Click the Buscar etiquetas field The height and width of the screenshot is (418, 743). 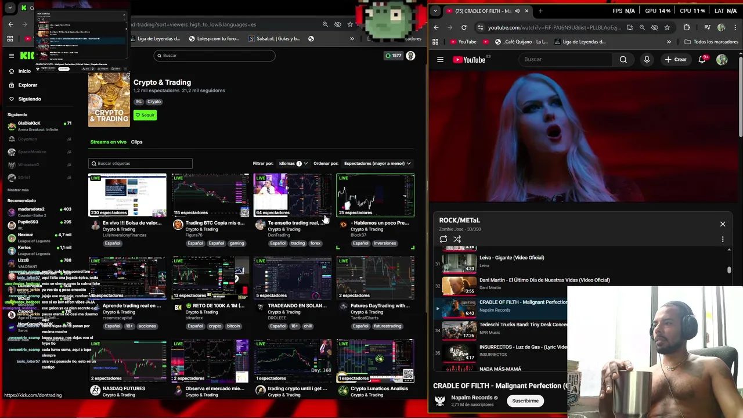pyautogui.click(x=140, y=163)
